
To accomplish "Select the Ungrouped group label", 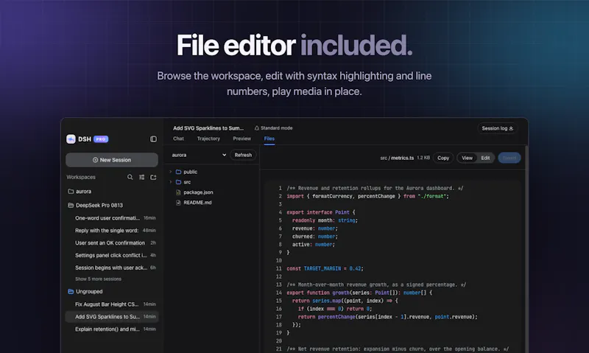I will [89, 291].
